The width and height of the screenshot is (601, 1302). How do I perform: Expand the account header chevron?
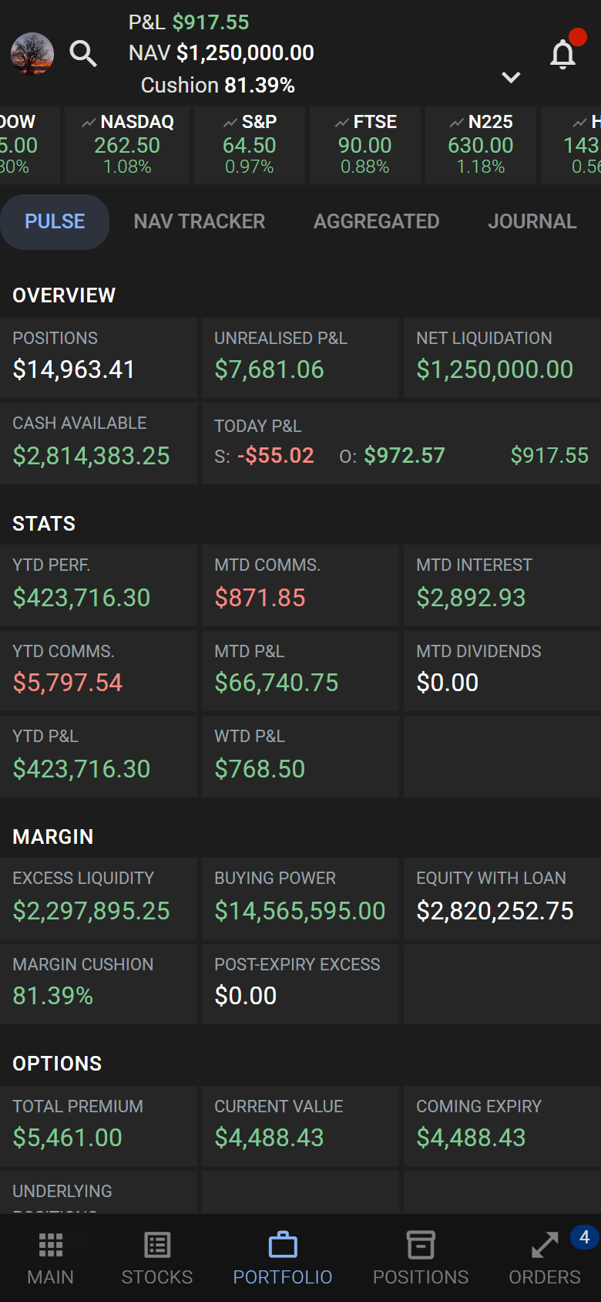click(x=511, y=77)
